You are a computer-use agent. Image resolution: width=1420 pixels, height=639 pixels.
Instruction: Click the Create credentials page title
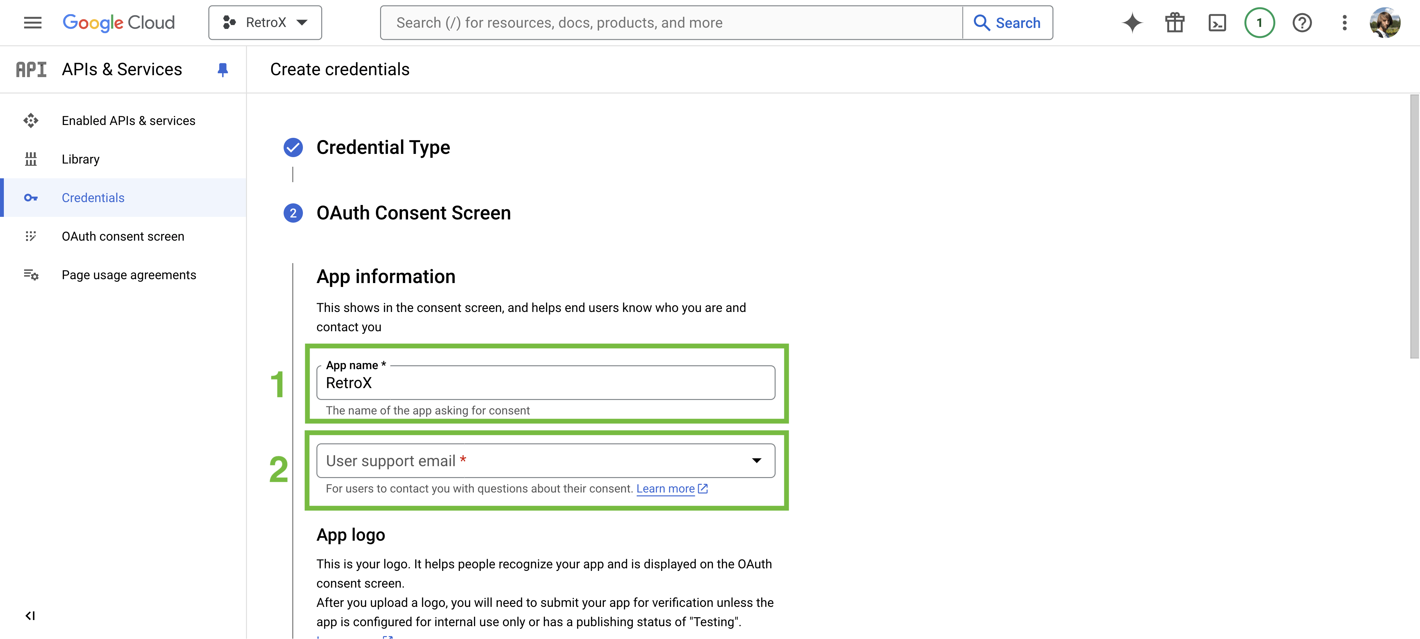pos(340,69)
